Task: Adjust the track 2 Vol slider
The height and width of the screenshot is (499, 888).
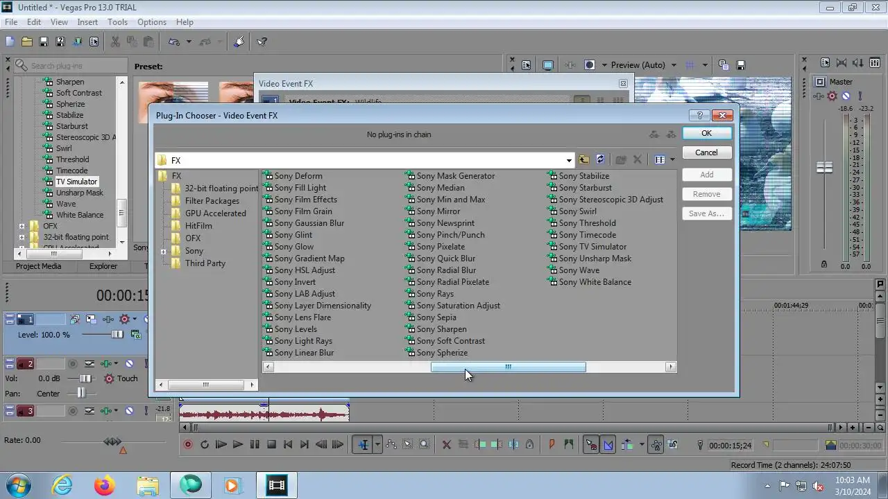Action: (x=85, y=378)
